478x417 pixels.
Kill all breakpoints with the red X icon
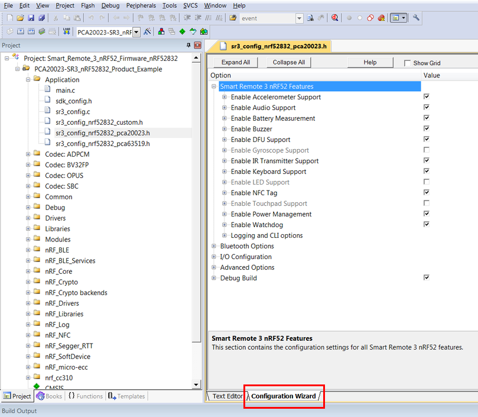(381, 18)
